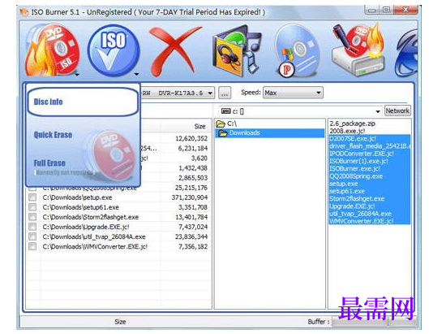
Task: Select setup.exe in right file list
Action: (344, 184)
